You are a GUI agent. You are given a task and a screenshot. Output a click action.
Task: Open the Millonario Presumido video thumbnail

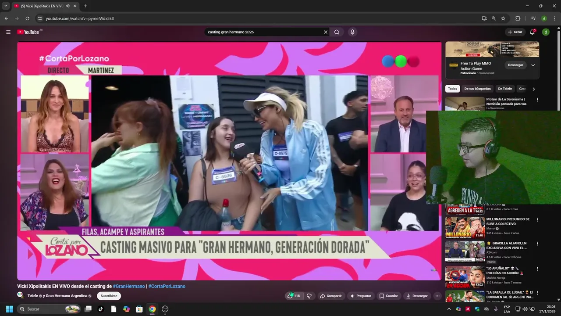tap(465, 227)
